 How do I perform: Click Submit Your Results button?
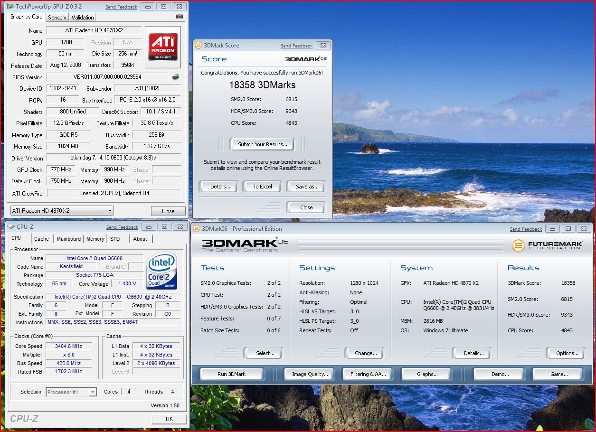(262, 144)
